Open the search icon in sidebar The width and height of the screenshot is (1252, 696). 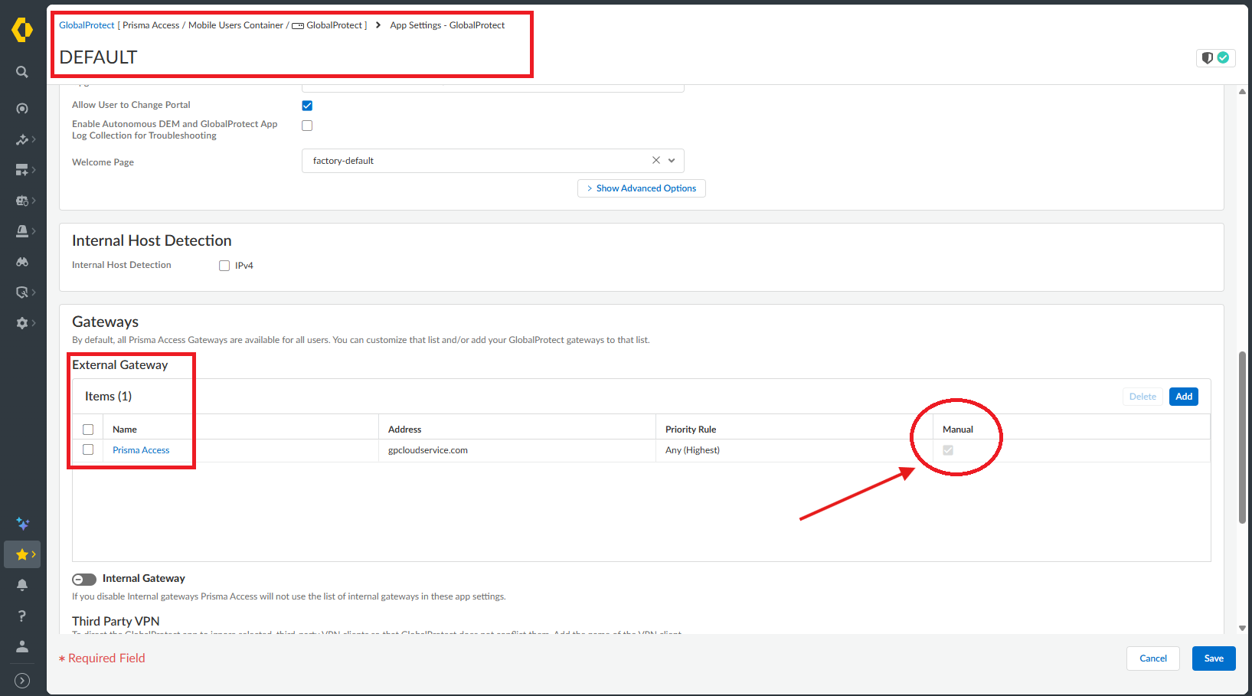tap(22, 72)
